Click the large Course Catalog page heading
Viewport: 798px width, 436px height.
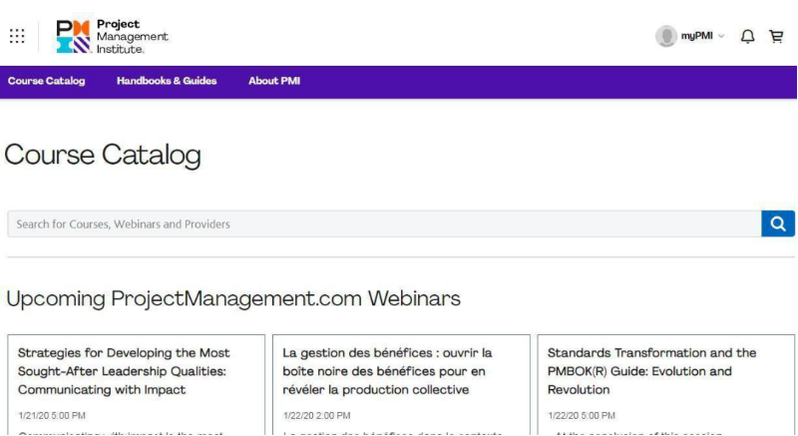(x=103, y=155)
